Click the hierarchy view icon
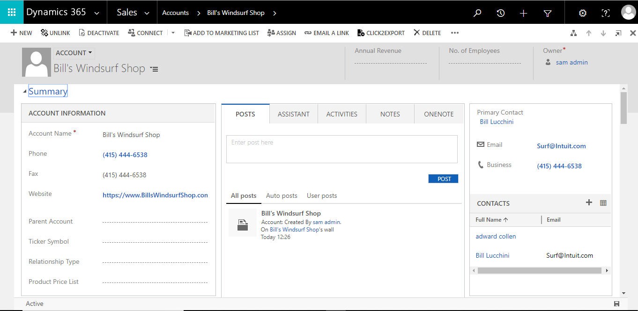Viewport: 638px width, 311px height. point(573,33)
